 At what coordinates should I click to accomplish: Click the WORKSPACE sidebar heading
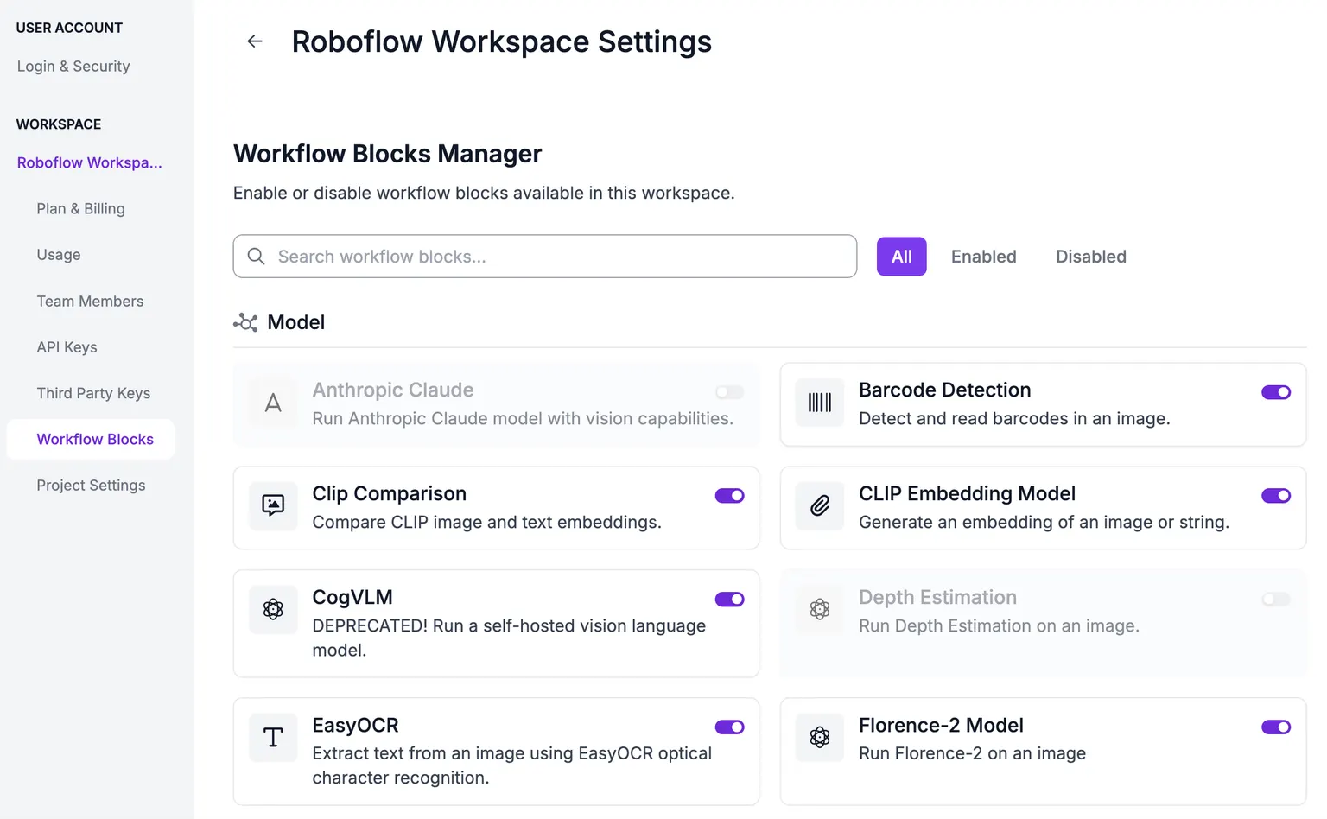[x=59, y=124]
